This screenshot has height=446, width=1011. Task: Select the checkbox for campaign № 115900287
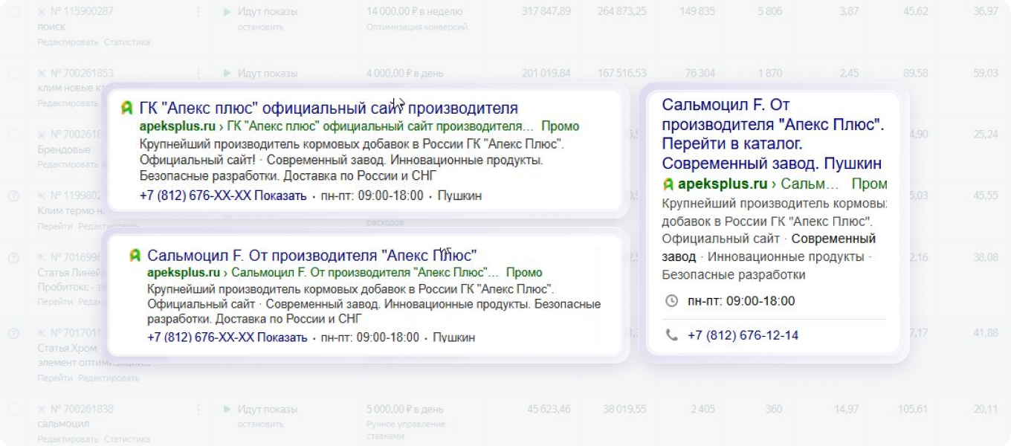[x=13, y=12]
